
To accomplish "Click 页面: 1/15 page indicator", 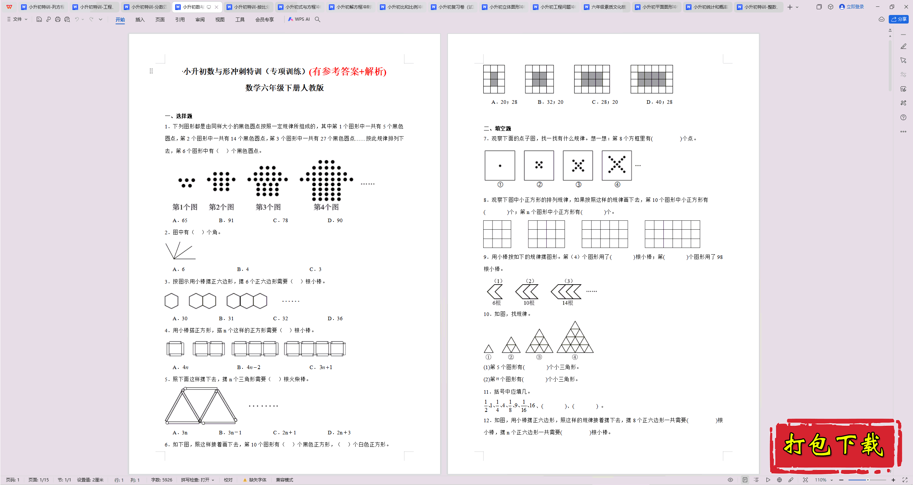I will click(39, 480).
